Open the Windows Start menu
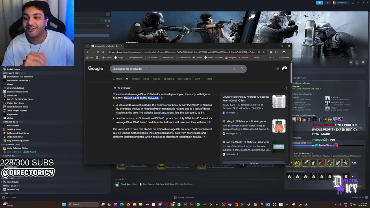 [x=64, y=205]
